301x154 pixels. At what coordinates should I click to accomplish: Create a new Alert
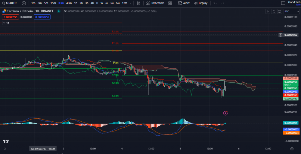(184, 3)
